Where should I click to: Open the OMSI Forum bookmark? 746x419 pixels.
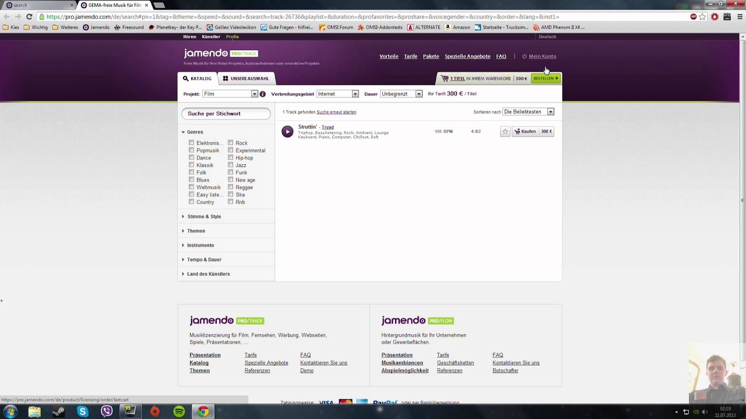click(336, 27)
